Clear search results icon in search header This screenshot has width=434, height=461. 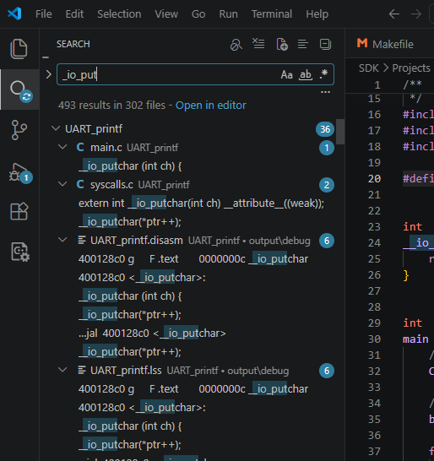pos(258,44)
